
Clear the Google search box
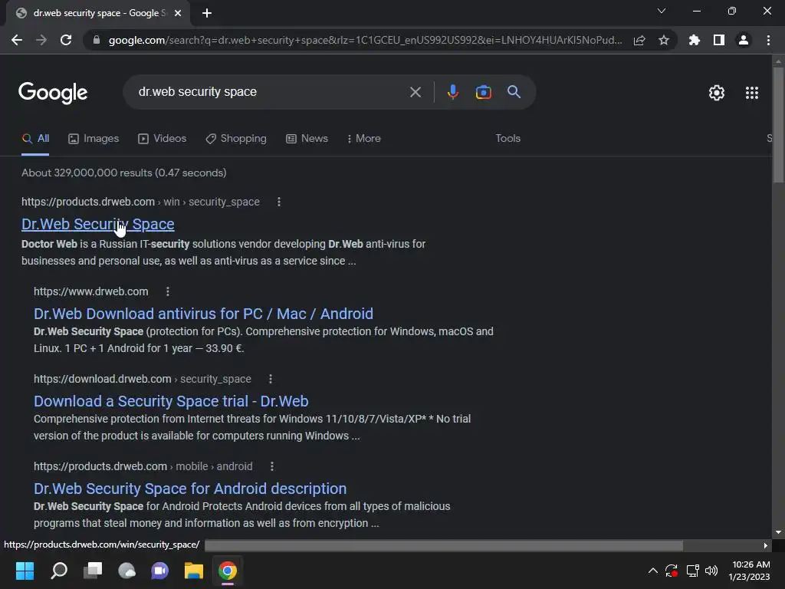point(415,92)
